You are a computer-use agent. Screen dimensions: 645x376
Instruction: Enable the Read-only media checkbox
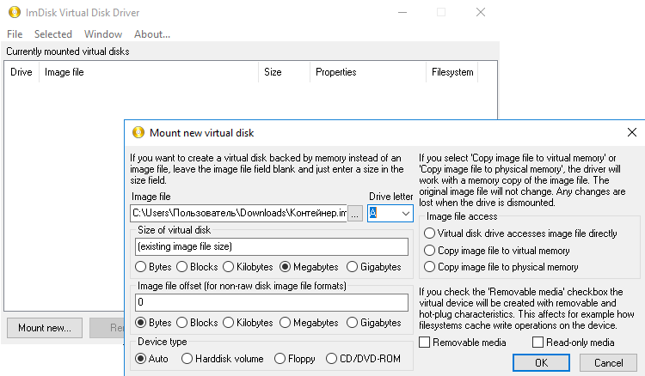(x=573, y=343)
